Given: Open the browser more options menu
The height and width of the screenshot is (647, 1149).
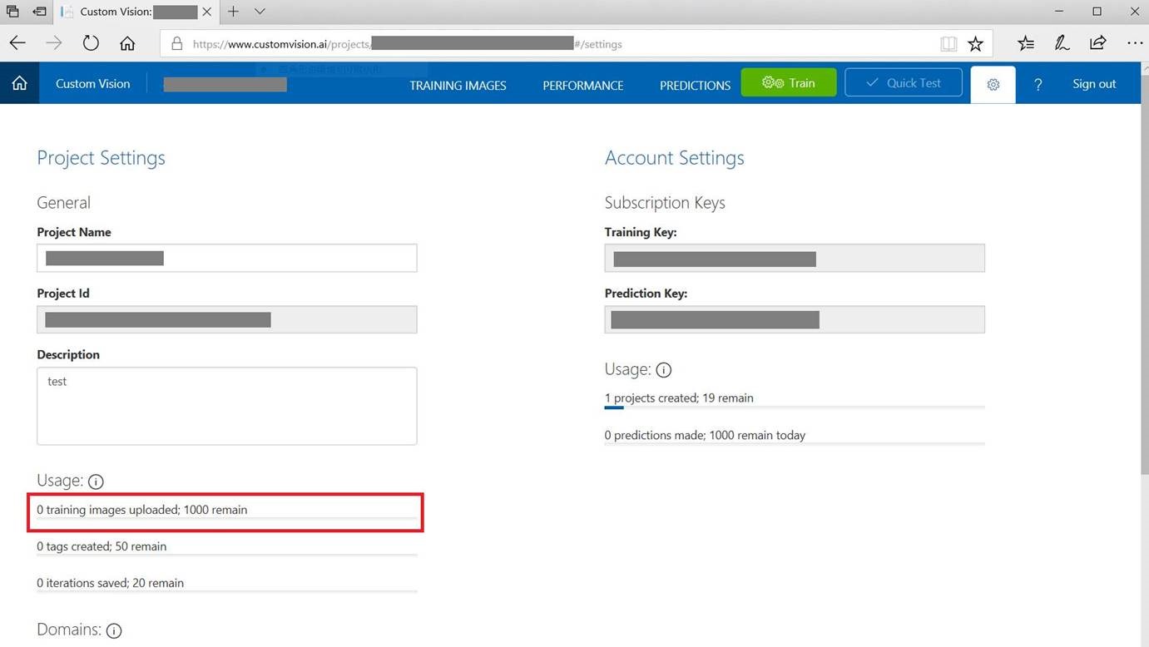Looking at the screenshot, I should pyautogui.click(x=1134, y=43).
